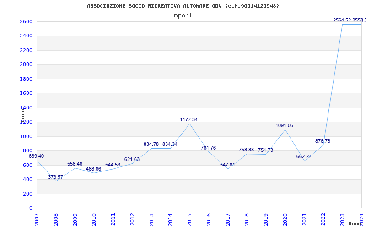Click the Importi subtitle

[x=183, y=15]
